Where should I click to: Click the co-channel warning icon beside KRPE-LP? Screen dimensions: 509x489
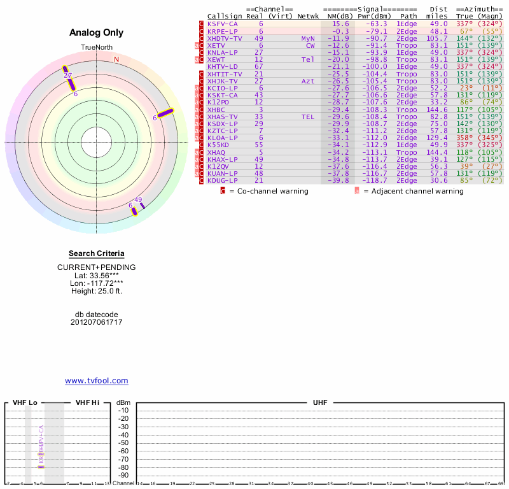point(202,31)
